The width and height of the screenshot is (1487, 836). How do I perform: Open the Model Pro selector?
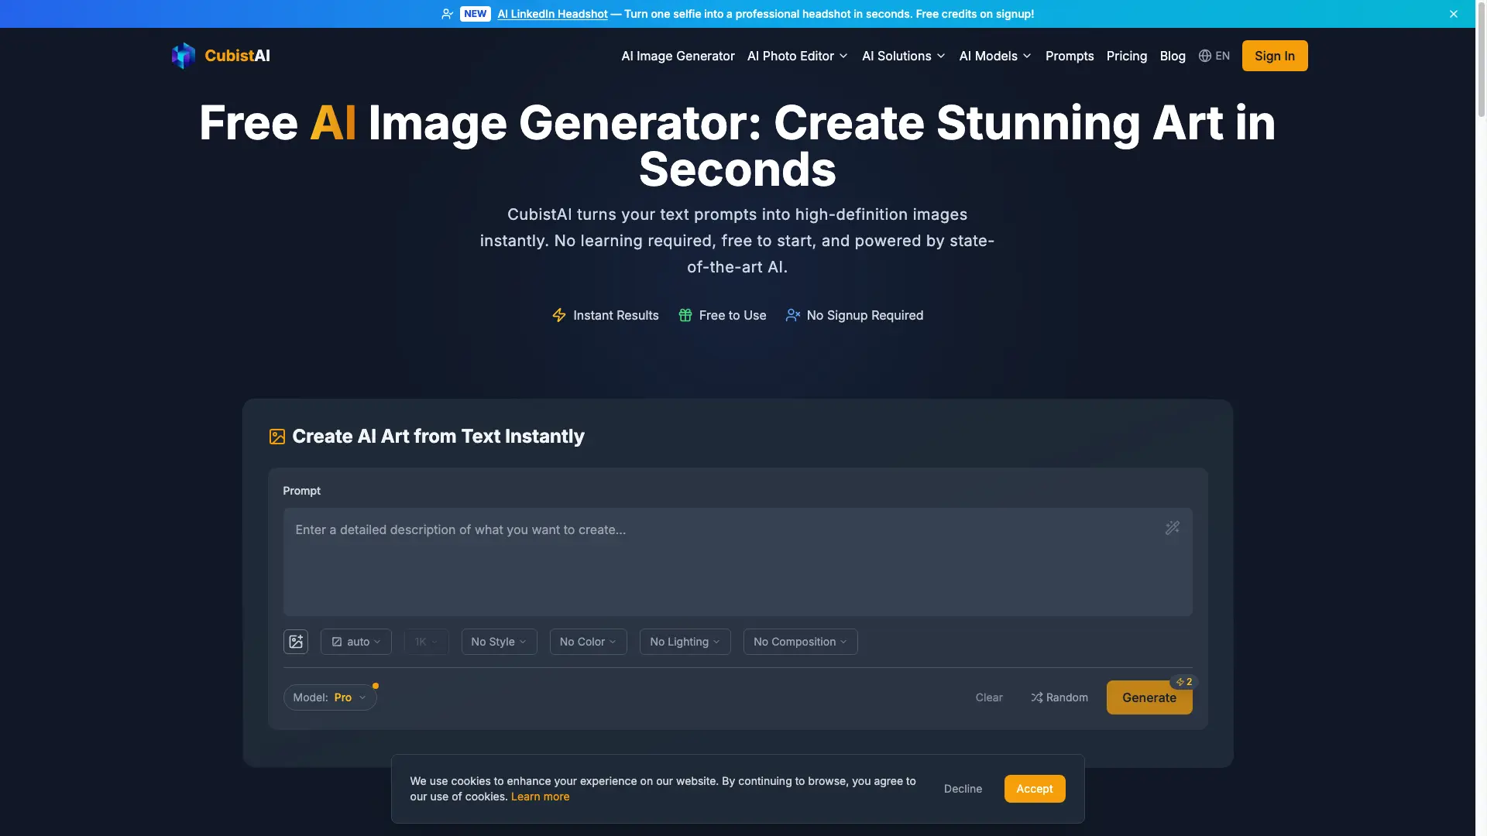point(330,697)
